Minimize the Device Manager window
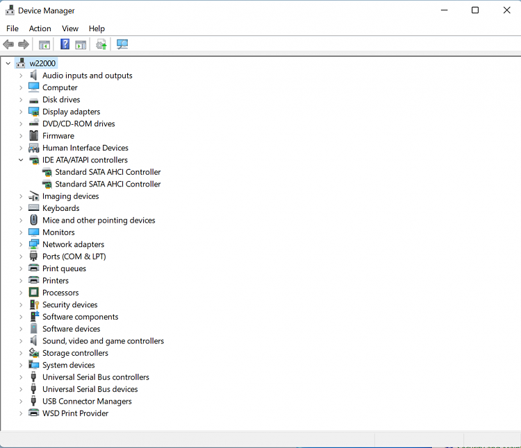This screenshot has height=448, width=521. 445,10
